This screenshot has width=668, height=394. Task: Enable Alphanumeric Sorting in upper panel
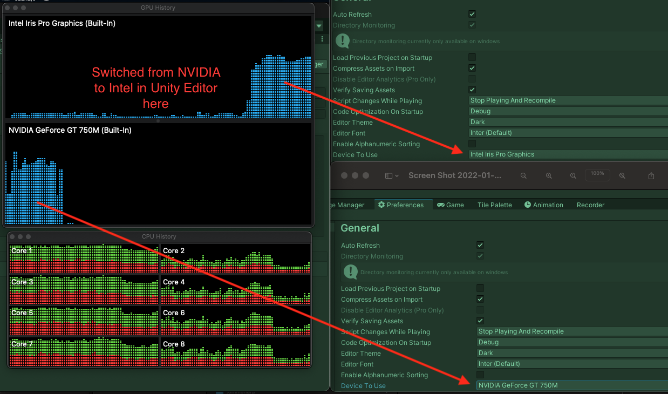[472, 144]
